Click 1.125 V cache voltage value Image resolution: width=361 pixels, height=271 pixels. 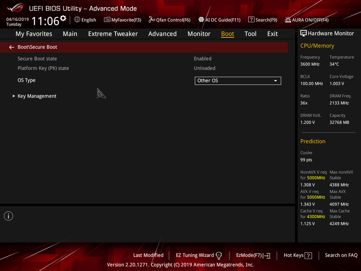click(x=307, y=223)
